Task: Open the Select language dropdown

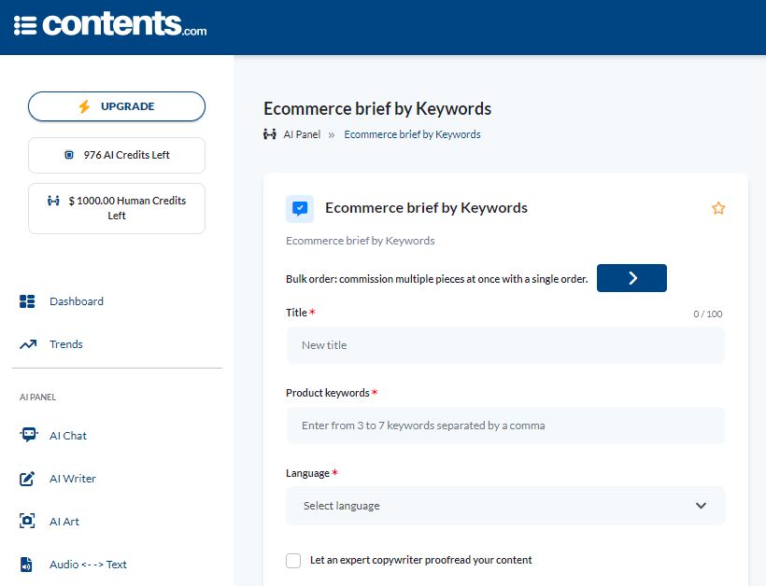Action: (x=505, y=506)
